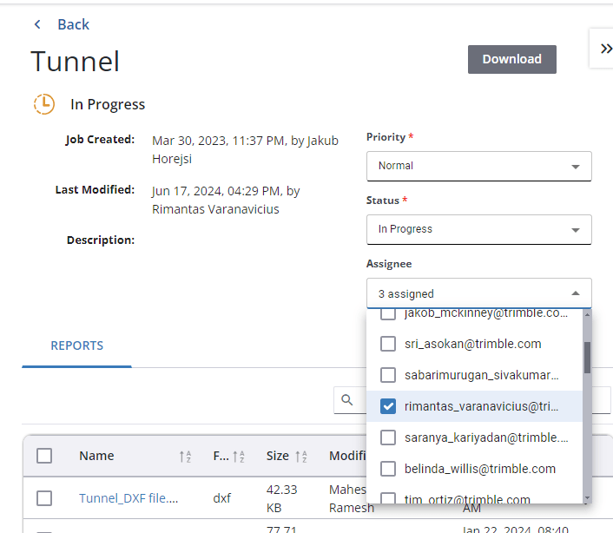Image resolution: width=613 pixels, height=533 pixels.
Task: Sort by file format column icon
Action: click(240, 456)
